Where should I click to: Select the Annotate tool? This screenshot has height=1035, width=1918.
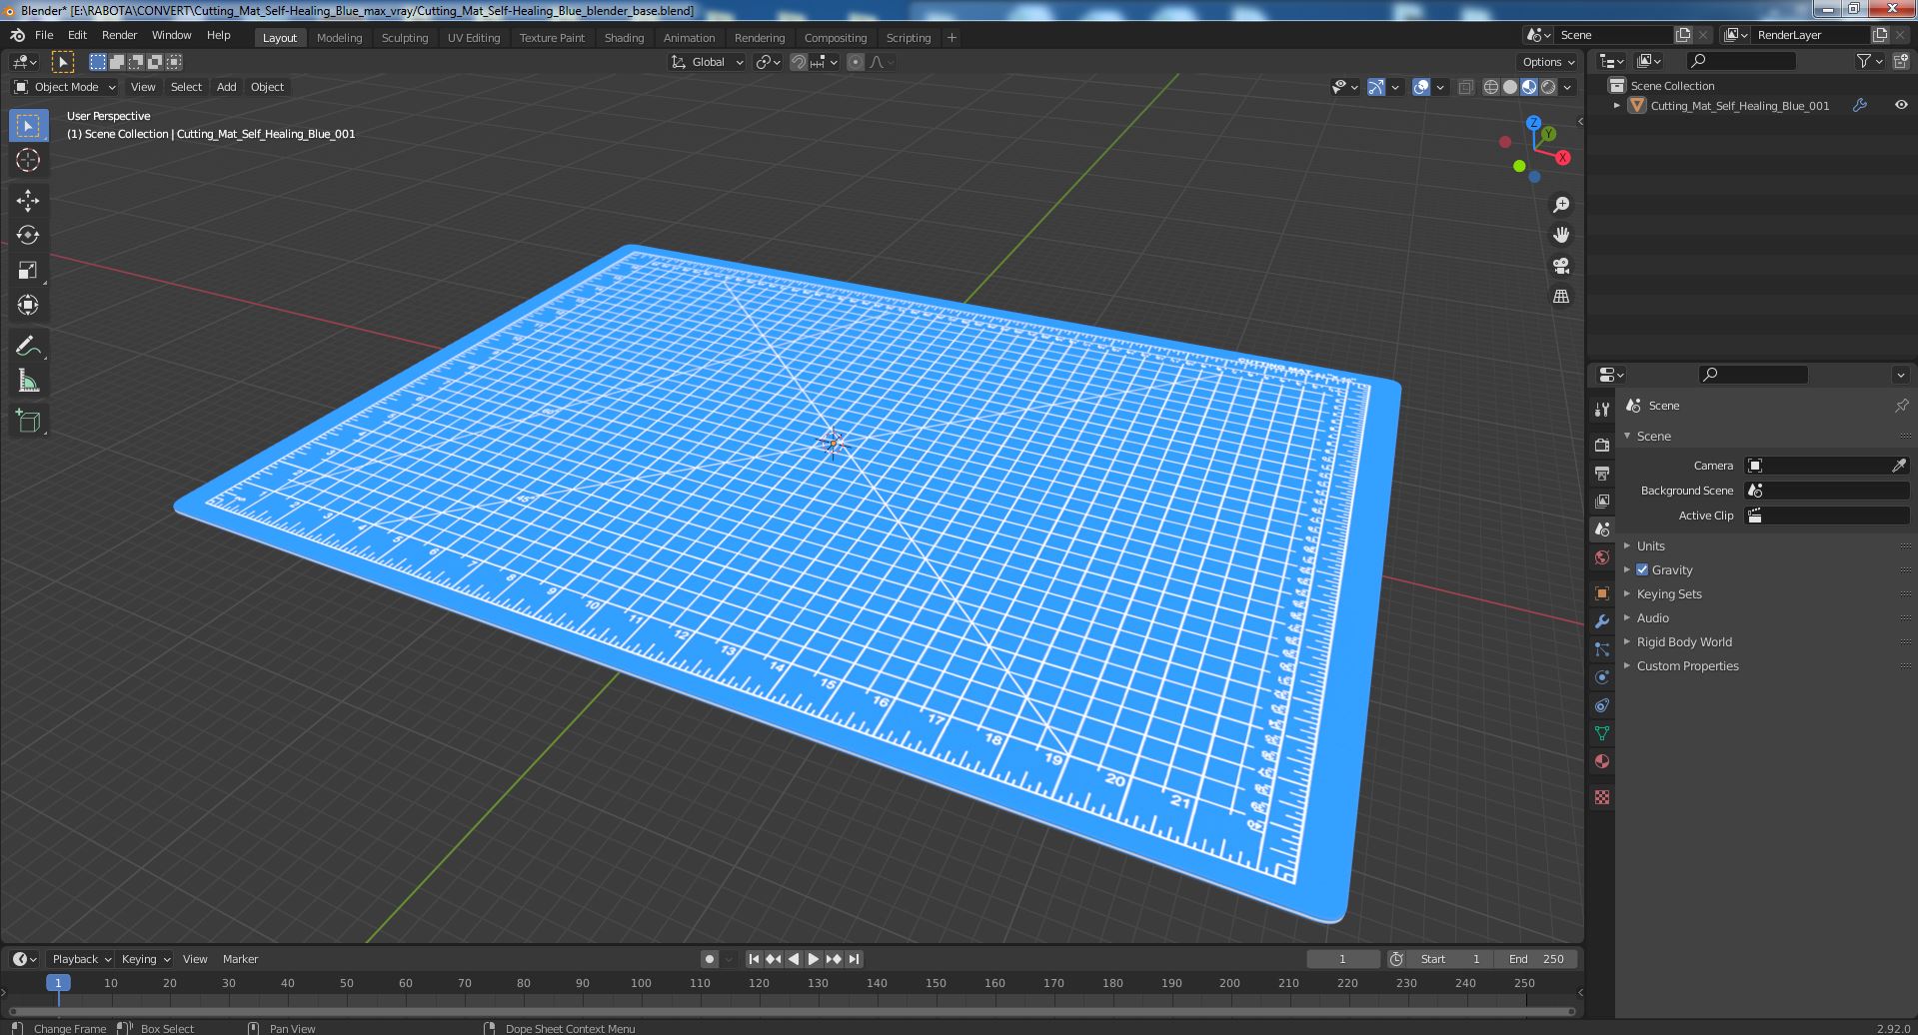[x=28, y=347]
